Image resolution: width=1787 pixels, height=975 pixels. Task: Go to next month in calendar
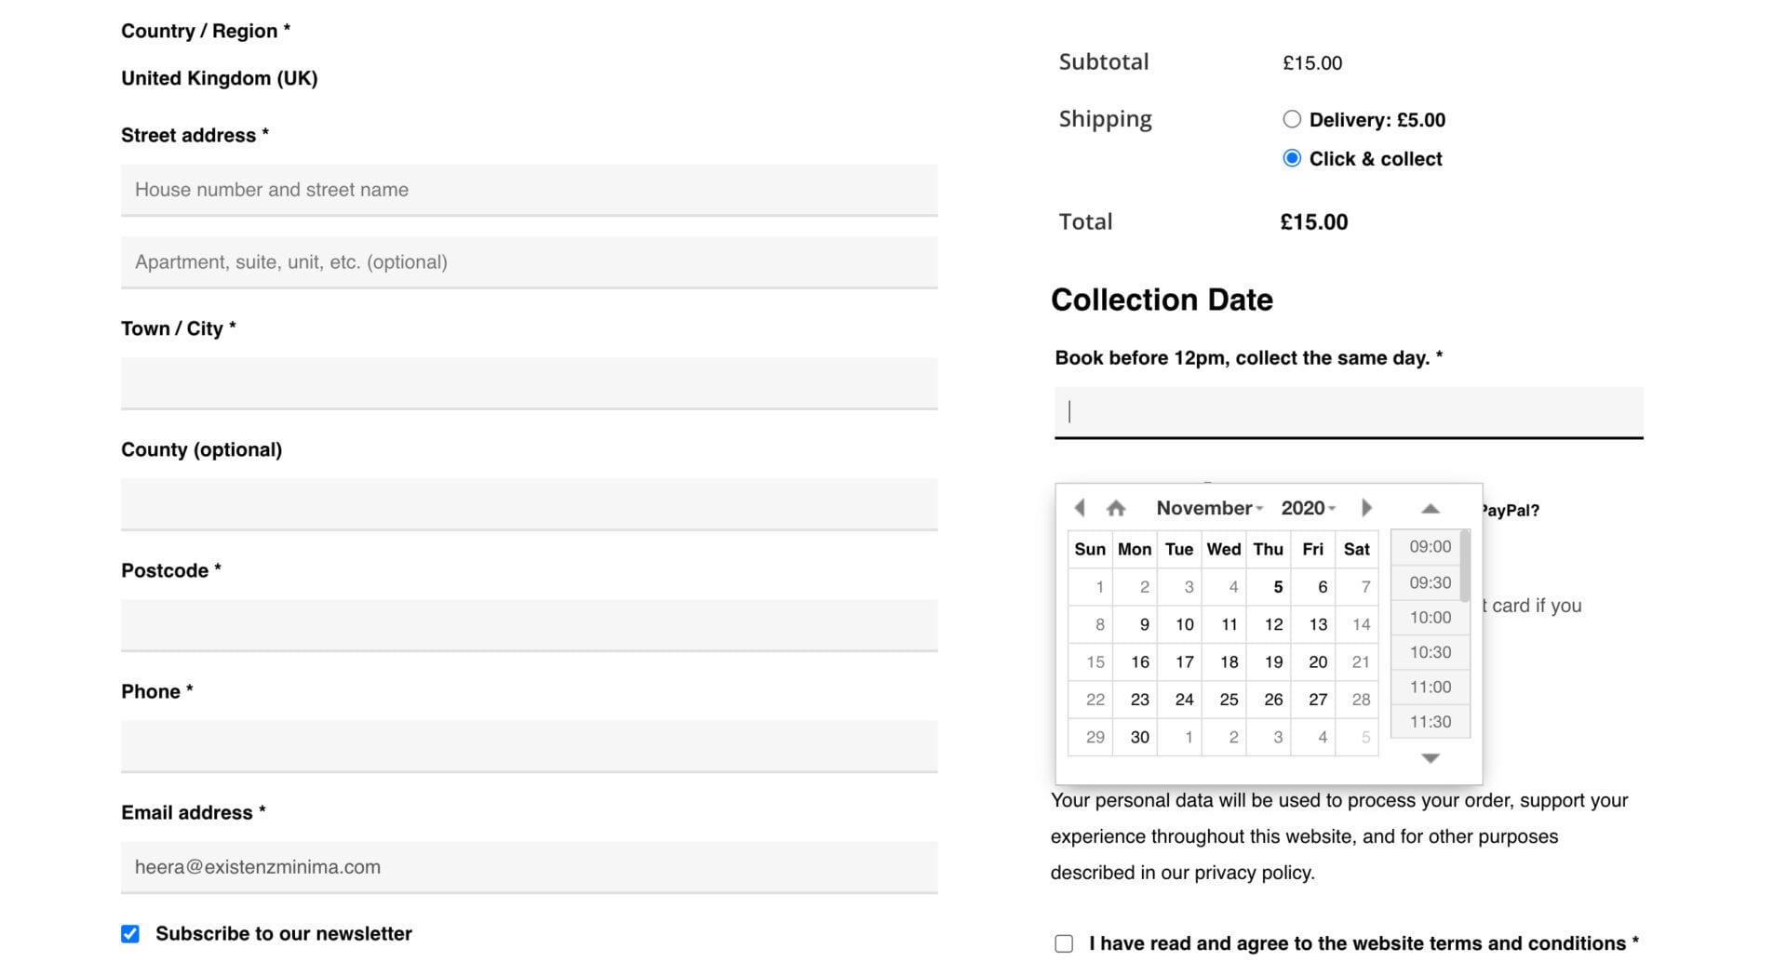1366,508
